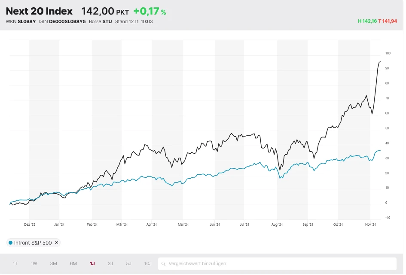The image size is (406, 275).
Task: Remove the Infront S&P 500 comparison via its × icon
Action: 57,242
